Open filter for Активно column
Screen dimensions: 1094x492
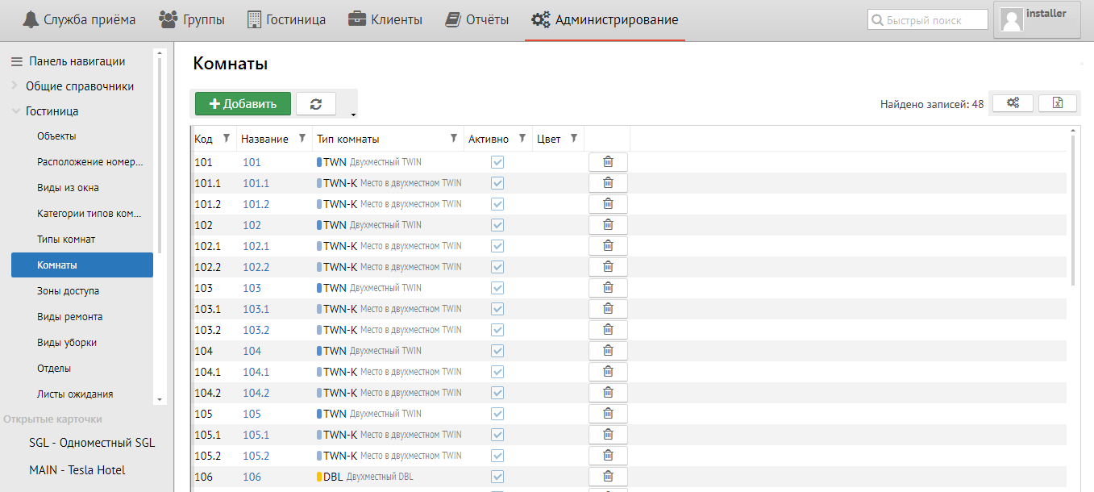pos(522,138)
